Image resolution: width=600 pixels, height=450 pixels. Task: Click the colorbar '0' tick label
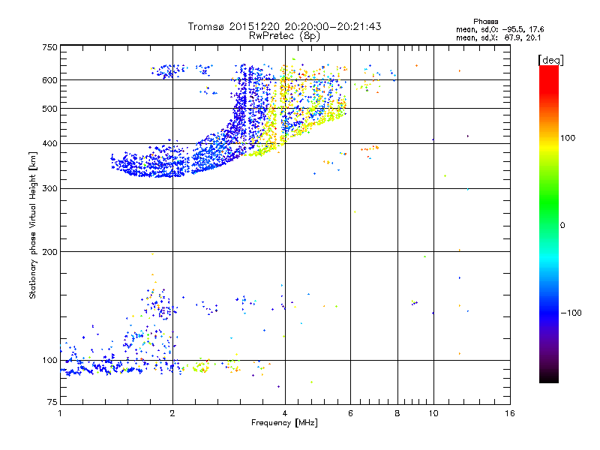(562, 226)
